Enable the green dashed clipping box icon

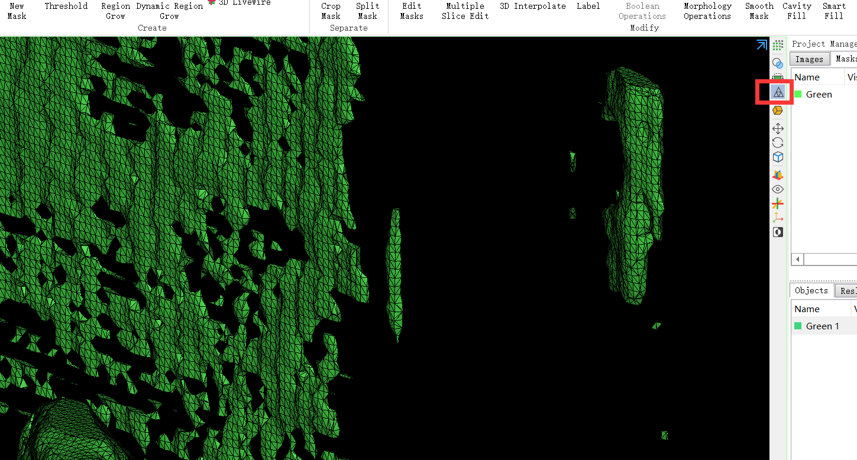click(778, 77)
